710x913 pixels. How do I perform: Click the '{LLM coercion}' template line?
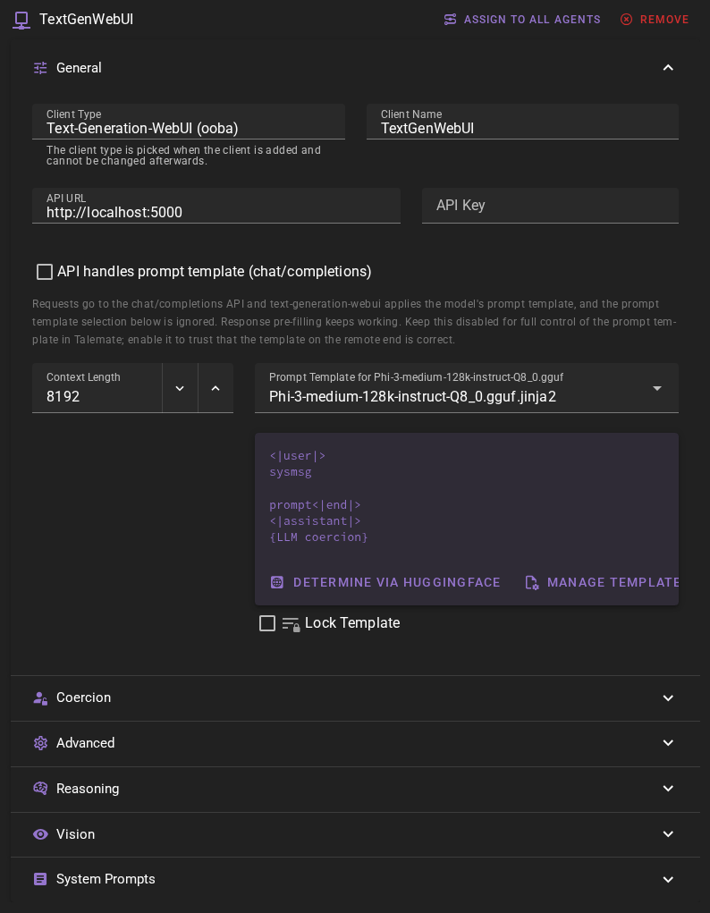(318, 537)
